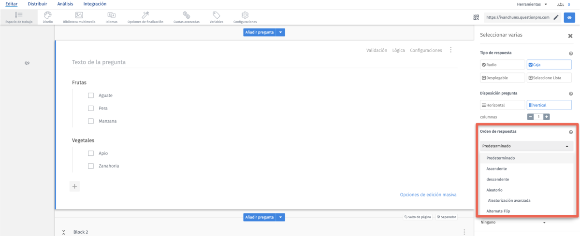Choose Alternate Flip option
Image resolution: width=580 pixels, height=236 pixels.
tap(527, 211)
